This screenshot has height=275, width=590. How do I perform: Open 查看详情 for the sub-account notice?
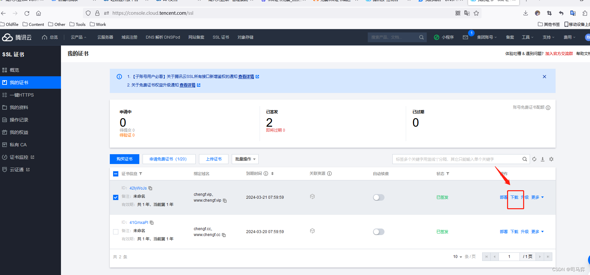246,77
